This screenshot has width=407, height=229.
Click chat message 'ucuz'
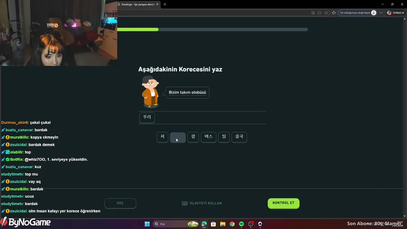30,197
